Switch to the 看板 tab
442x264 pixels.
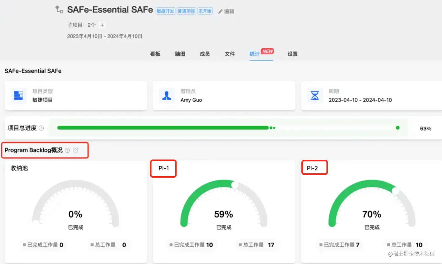pos(155,54)
